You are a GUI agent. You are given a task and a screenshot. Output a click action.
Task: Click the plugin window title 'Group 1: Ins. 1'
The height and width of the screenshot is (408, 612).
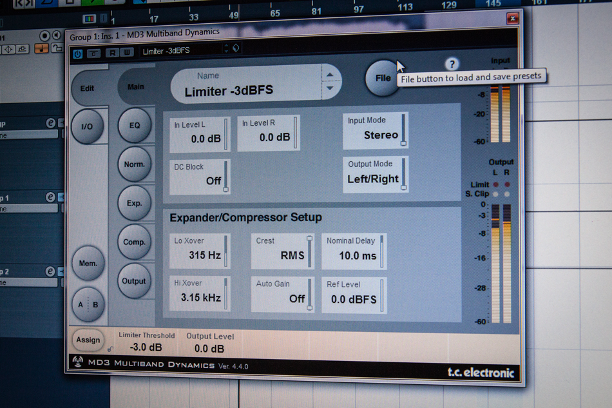pyautogui.click(x=97, y=36)
